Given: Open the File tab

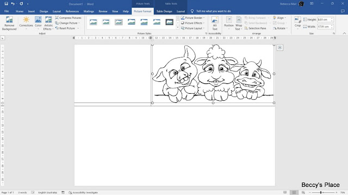Looking at the screenshot, I should pos(7,11).
